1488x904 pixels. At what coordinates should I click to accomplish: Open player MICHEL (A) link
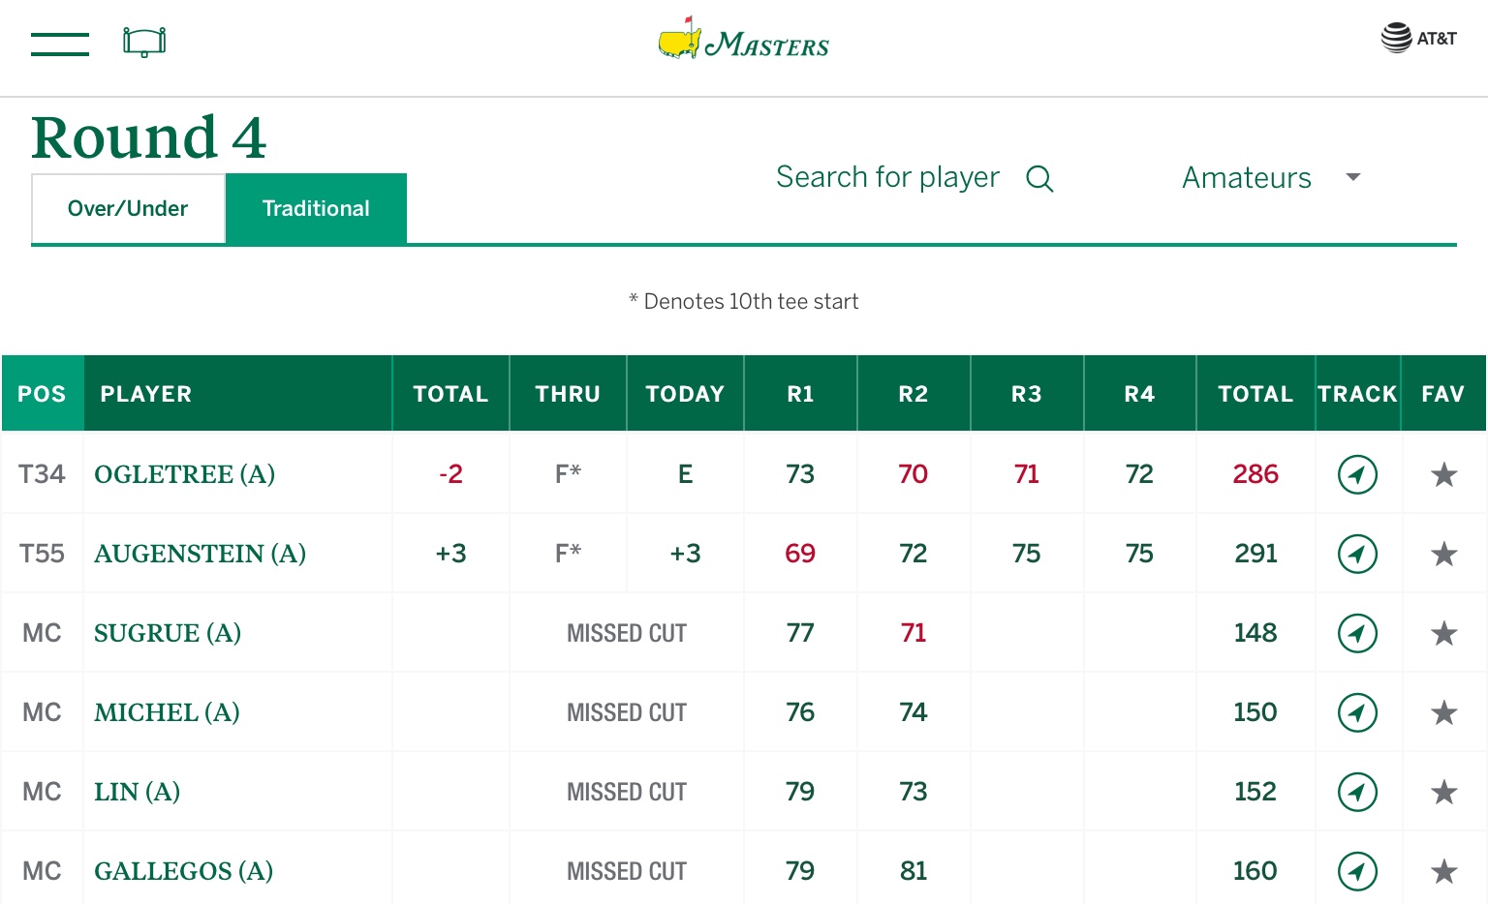tap(167, 712)
